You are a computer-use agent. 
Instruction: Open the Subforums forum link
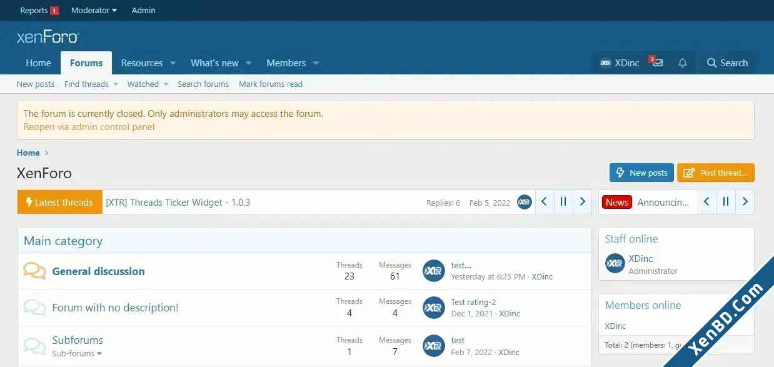tap(78, 340)
